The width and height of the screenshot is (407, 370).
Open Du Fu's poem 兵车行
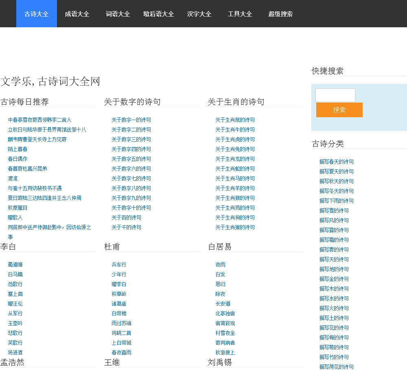tap(119, 265)
